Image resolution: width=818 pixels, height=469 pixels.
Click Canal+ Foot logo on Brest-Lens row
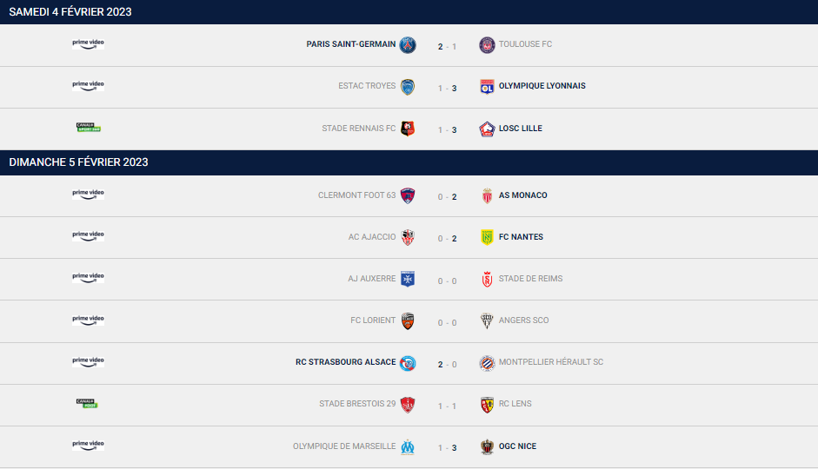tap(87, 403)
